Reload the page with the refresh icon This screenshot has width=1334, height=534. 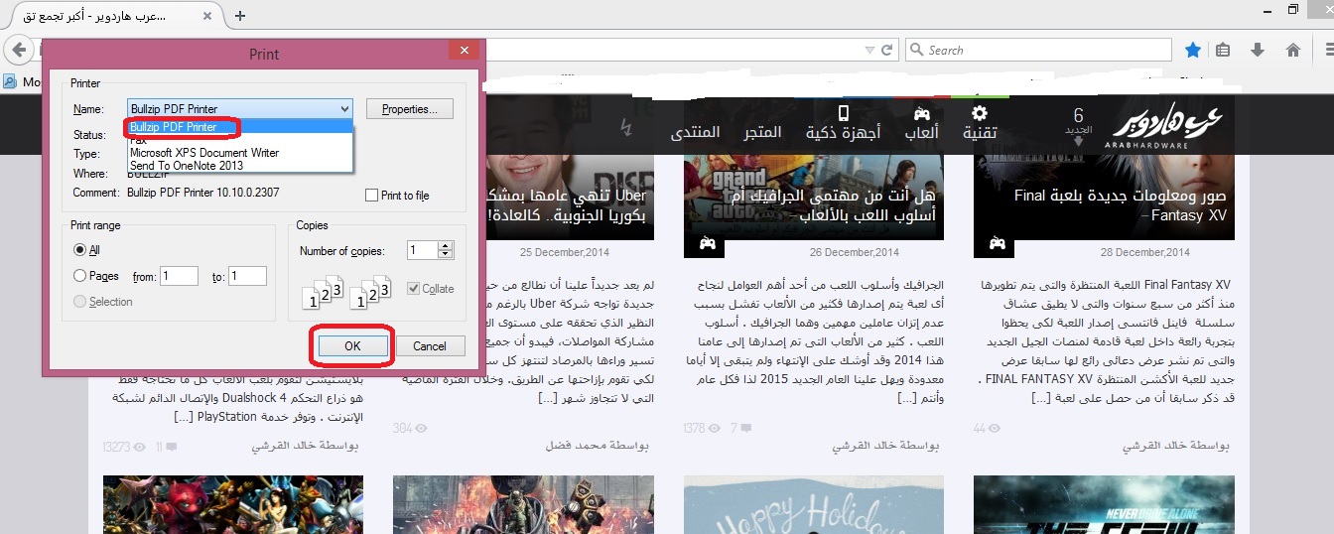[x=888, y=50]
